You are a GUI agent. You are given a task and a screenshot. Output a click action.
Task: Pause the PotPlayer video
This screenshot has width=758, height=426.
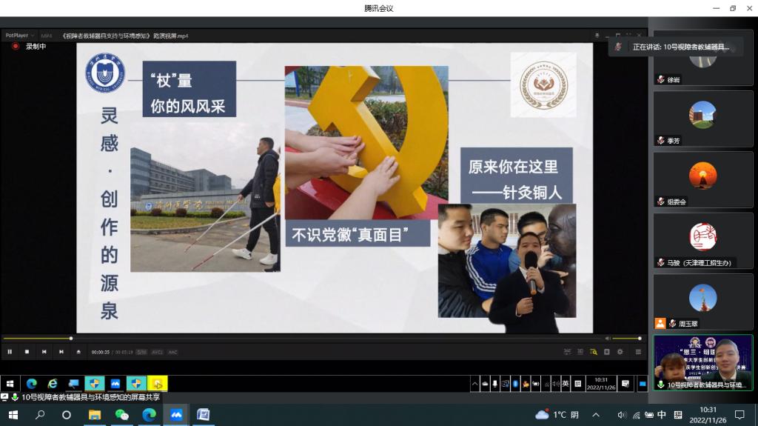(x=10, y=352)
